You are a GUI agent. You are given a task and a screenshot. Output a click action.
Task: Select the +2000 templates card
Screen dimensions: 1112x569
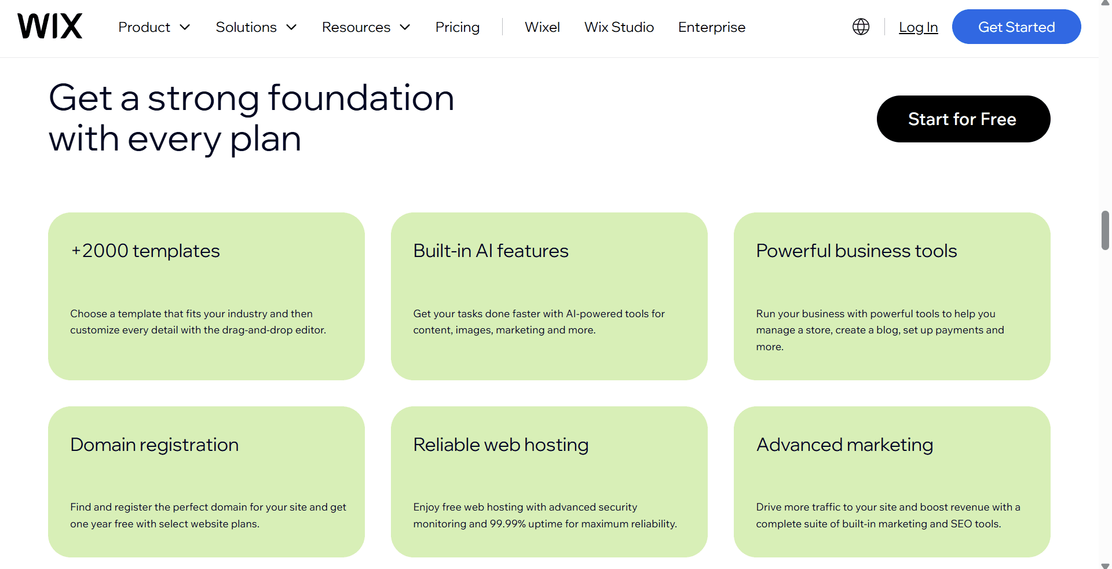click(x=206, y=296)
